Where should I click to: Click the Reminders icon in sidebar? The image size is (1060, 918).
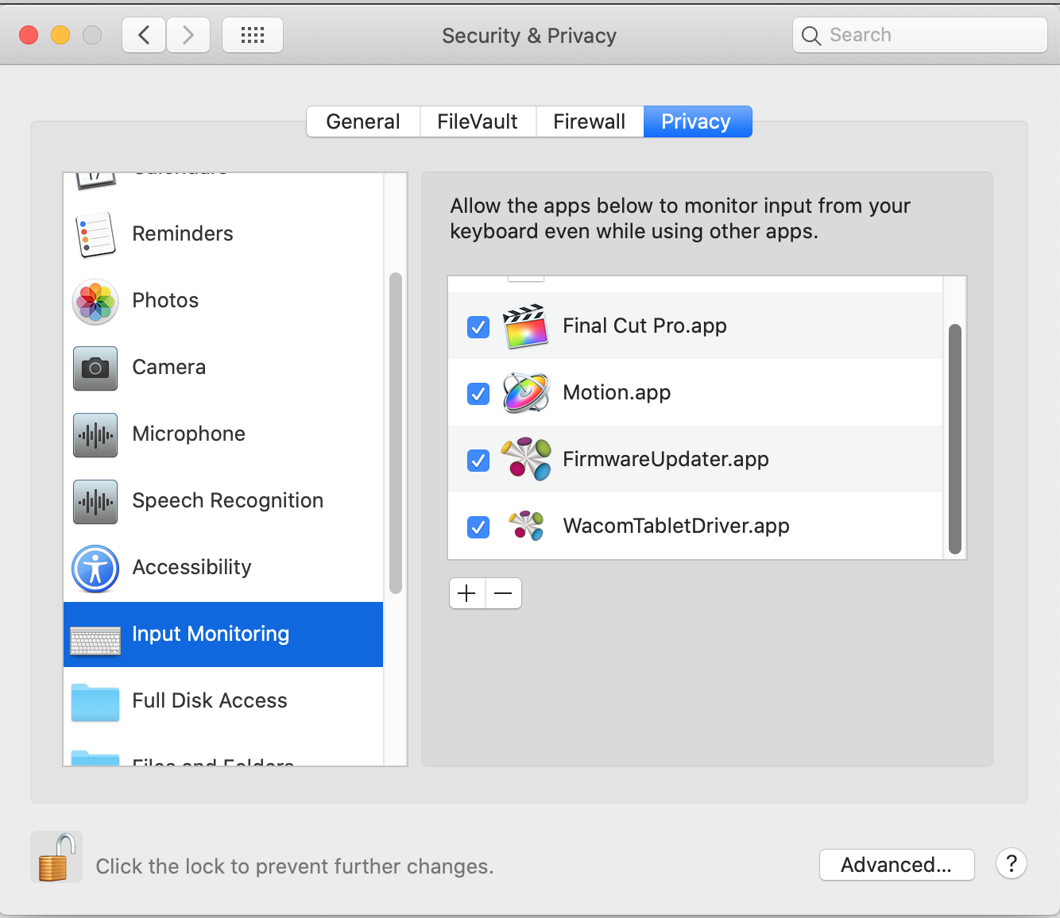(95, 234)
